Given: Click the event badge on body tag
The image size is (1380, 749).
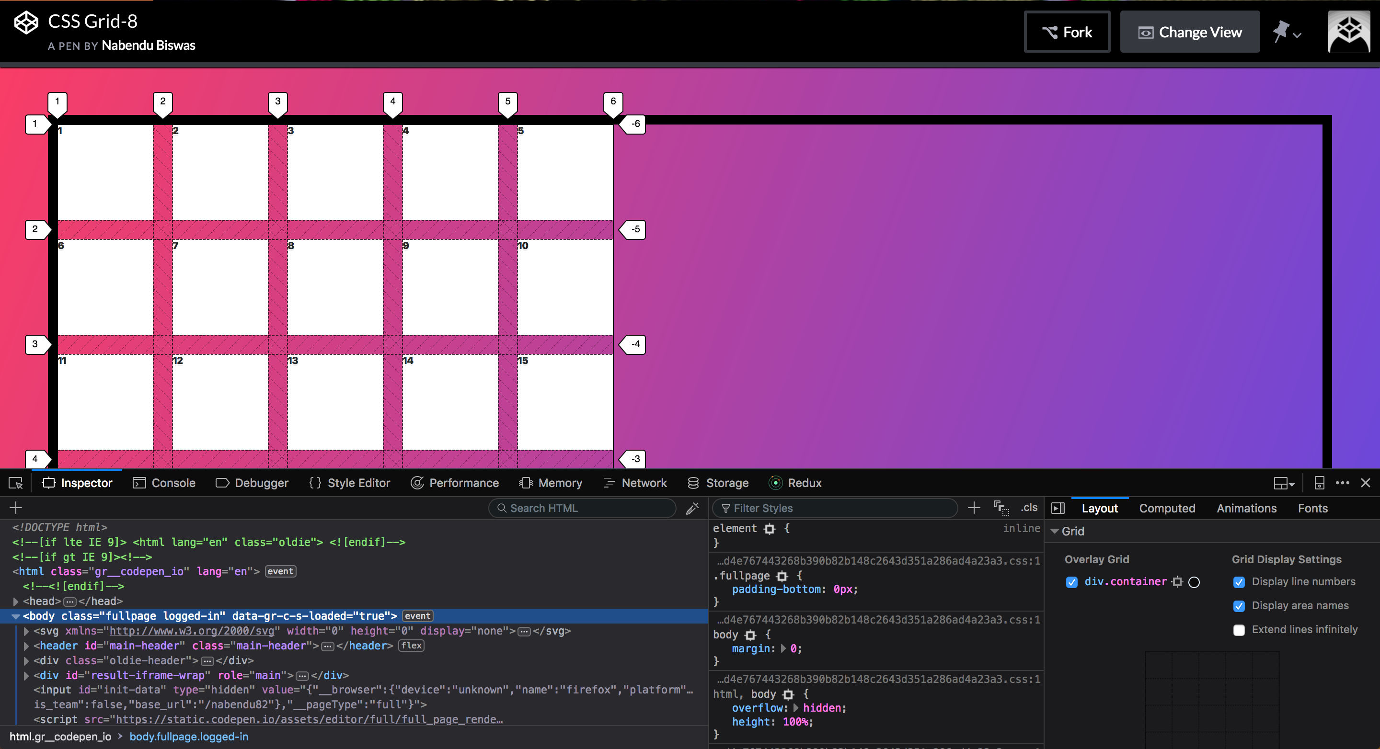Looking at the screenshot, I should coord(417,616).
